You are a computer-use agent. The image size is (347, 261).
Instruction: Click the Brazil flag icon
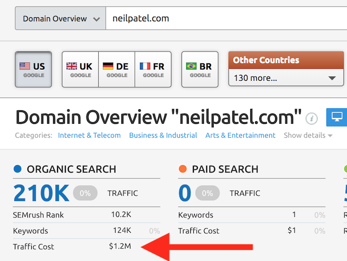tap(191, 66)
